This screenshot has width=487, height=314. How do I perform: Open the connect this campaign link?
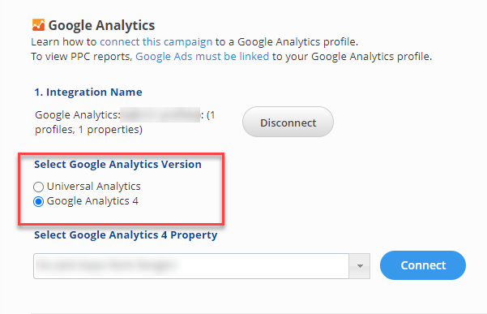click(x=156, y=41)
